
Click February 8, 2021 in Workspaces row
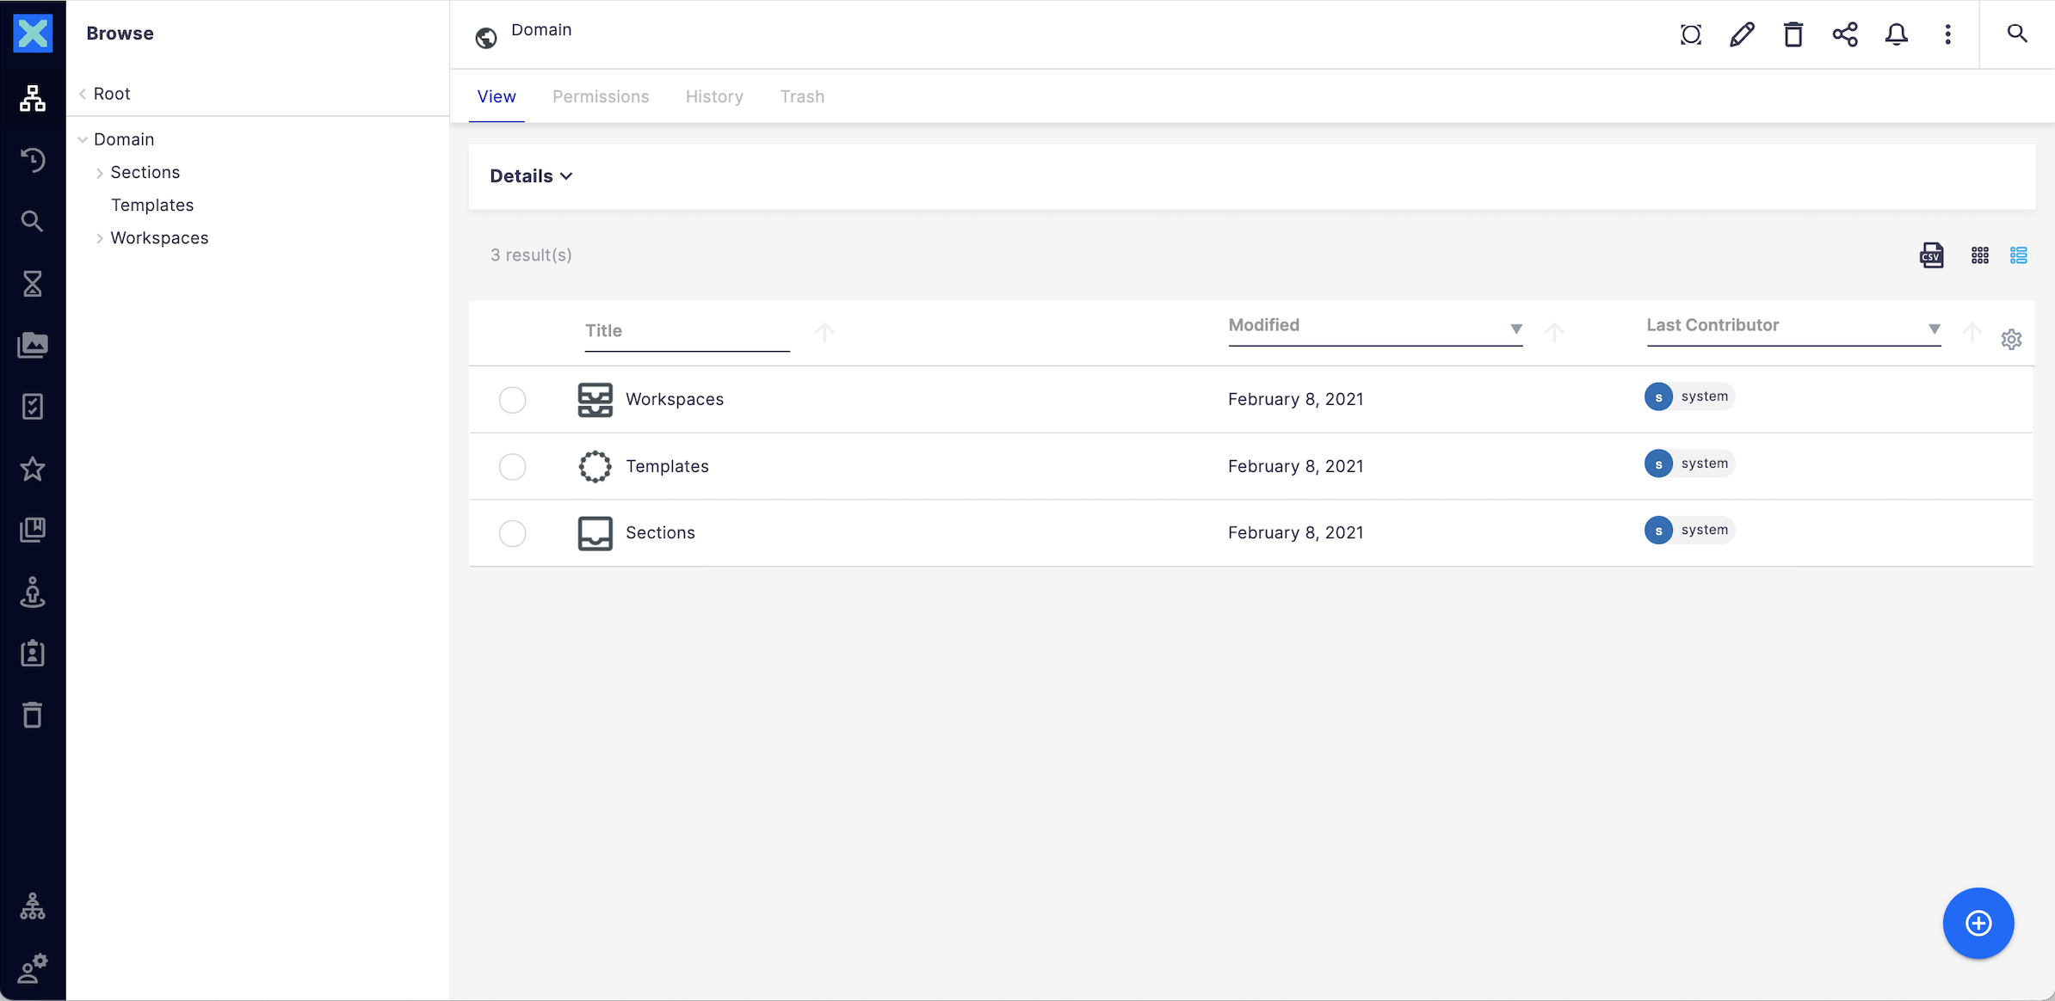pos(1296,399)
